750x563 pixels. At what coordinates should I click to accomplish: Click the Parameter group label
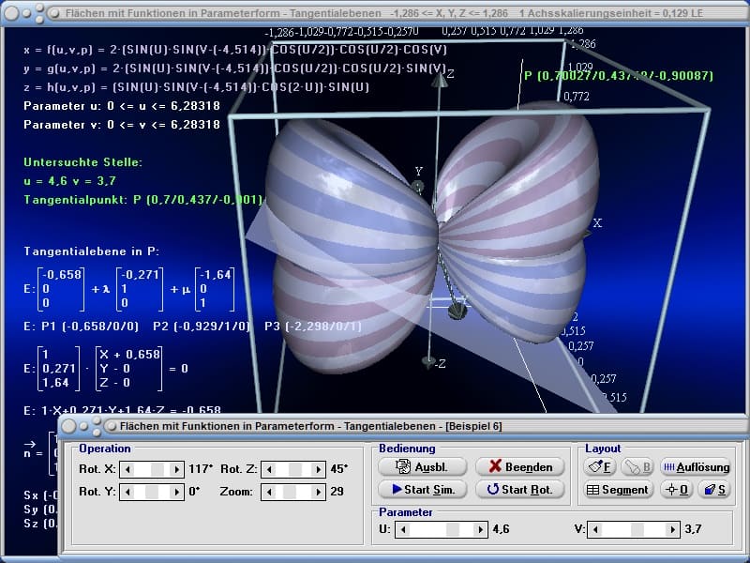click(x=406, y=512)
